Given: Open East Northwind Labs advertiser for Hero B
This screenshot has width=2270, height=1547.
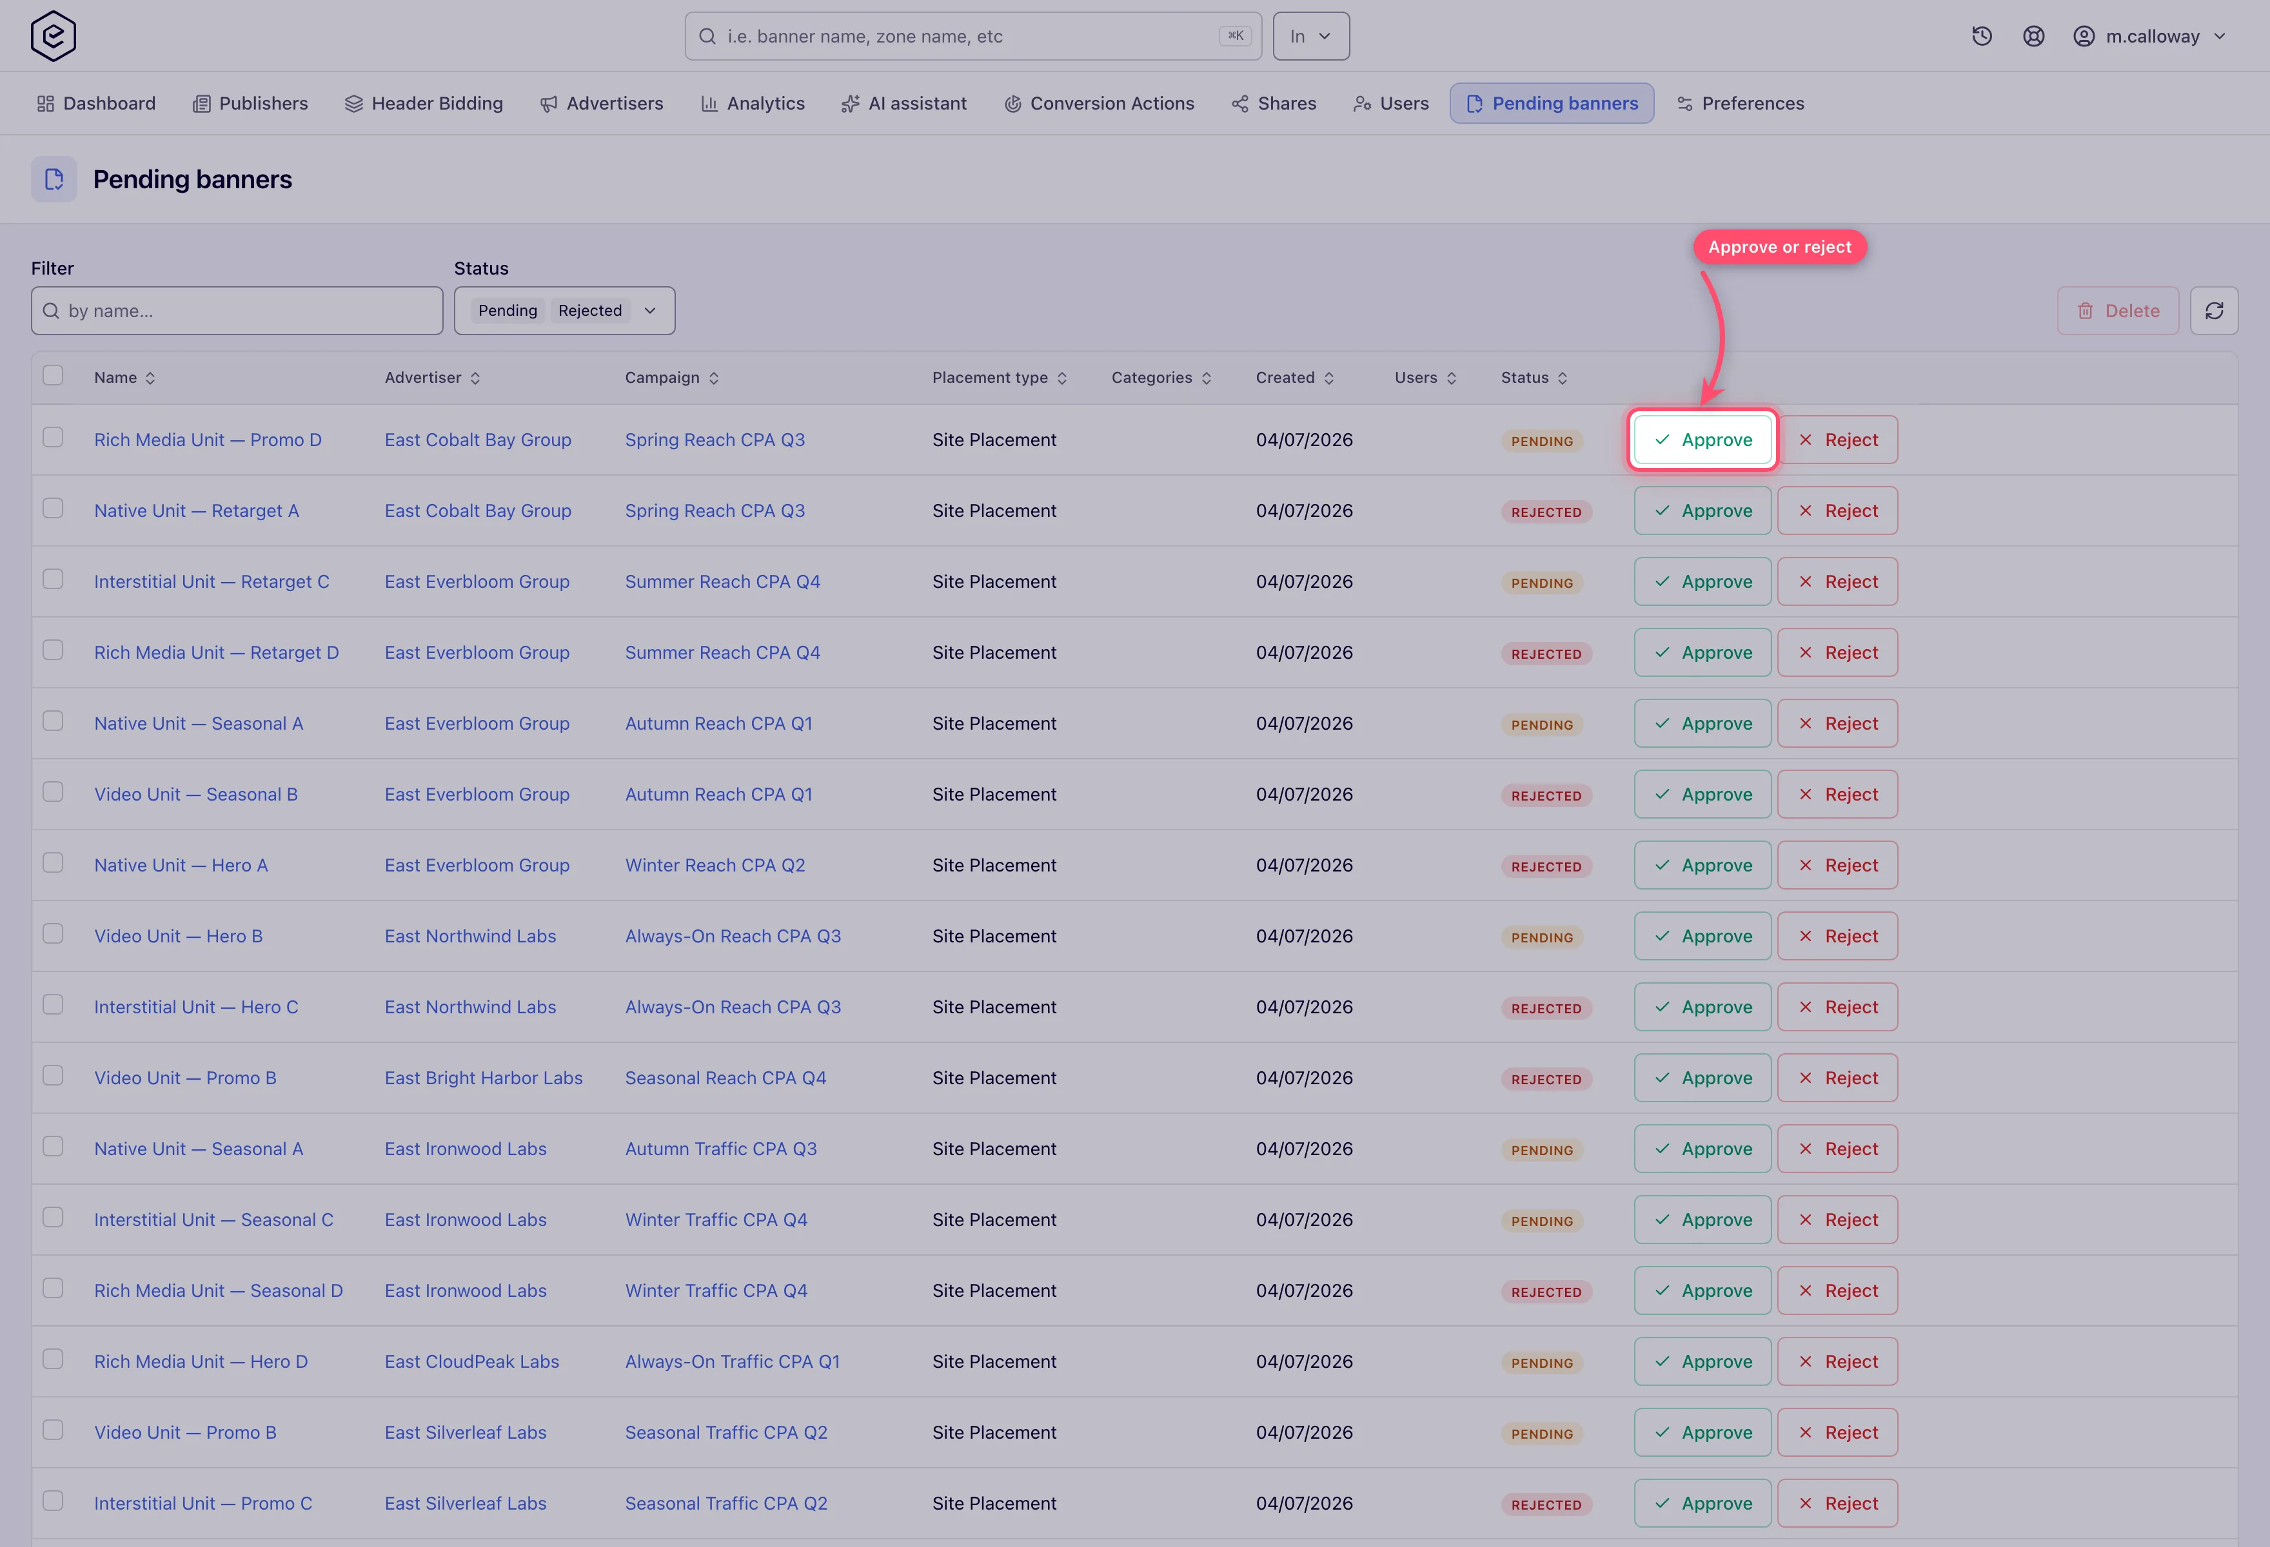Looking at the screenshot, I should (x=470, y=936).
